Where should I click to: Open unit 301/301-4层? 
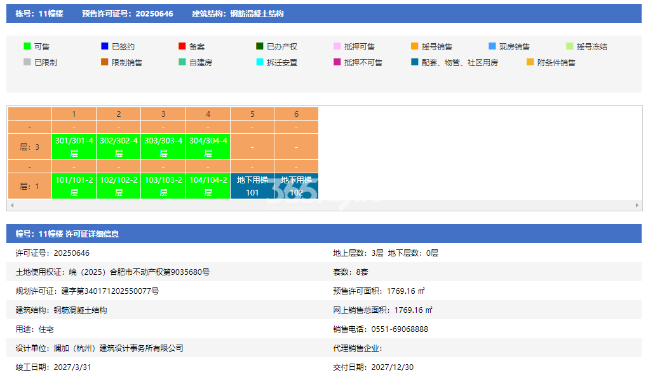tap(74, 147)
